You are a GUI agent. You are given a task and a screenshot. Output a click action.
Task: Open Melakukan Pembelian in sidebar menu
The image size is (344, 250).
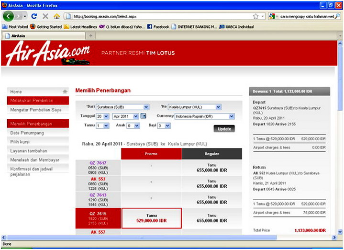[38, 101]
